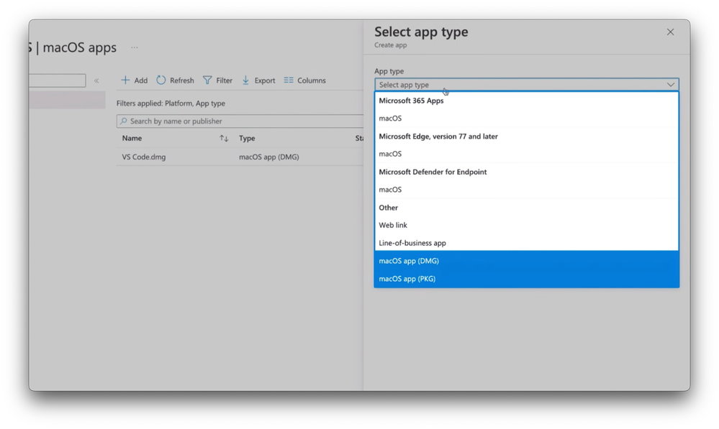719x429 pixels.
Task: Click the Refresh icon in toolbar
Action: click(161, 80)
